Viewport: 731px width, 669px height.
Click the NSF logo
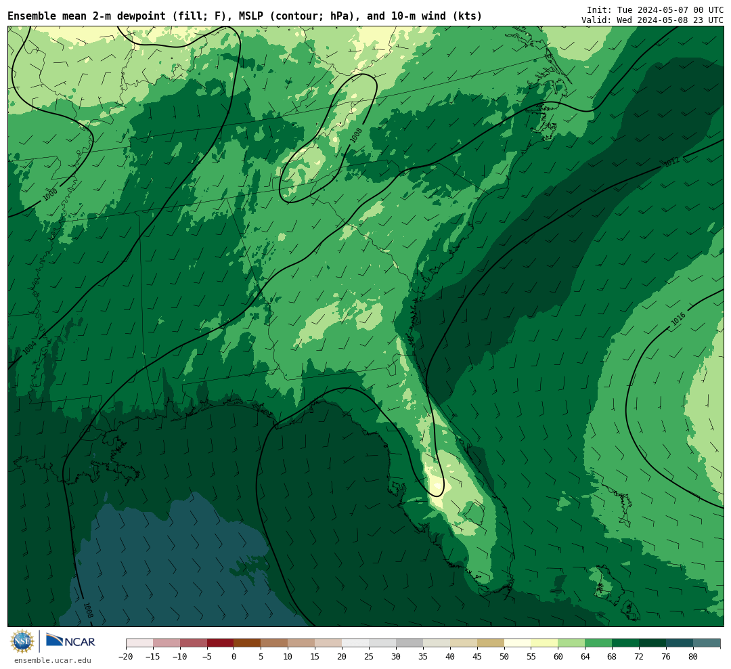[x=22, y=641]
